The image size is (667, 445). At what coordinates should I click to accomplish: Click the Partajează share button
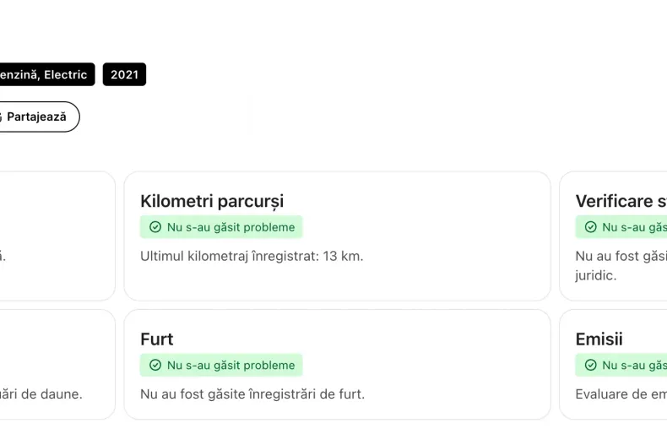point(37,117)
